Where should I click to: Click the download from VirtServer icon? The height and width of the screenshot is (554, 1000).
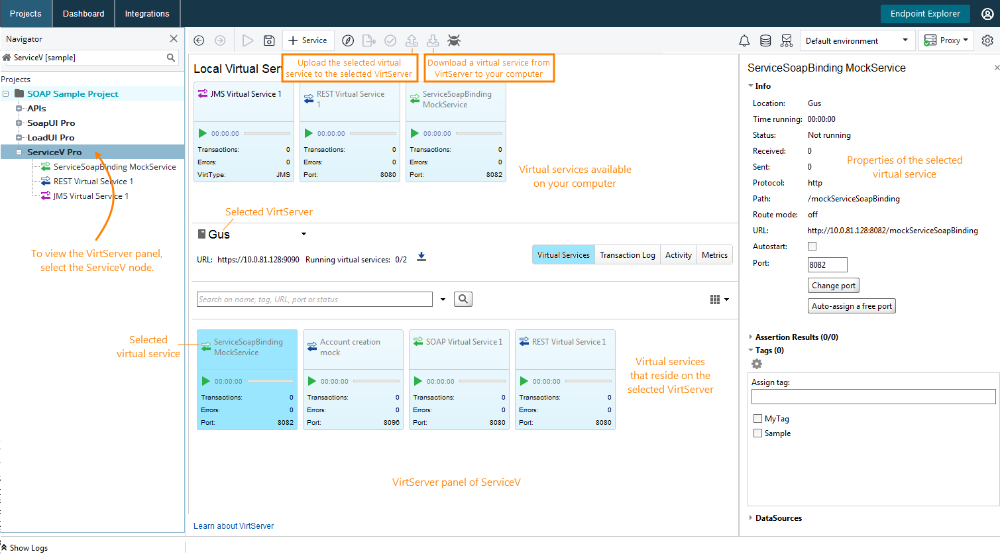pyautogui.click(x=433, y=40)
